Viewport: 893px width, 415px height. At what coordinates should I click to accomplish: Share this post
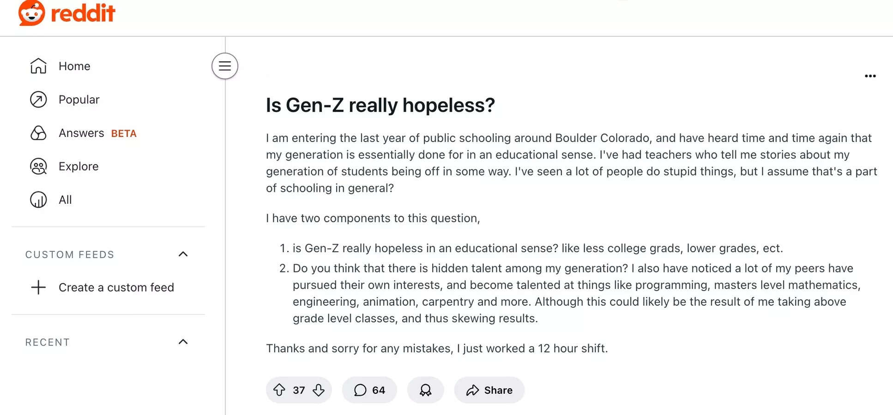(x=489, y=390)
